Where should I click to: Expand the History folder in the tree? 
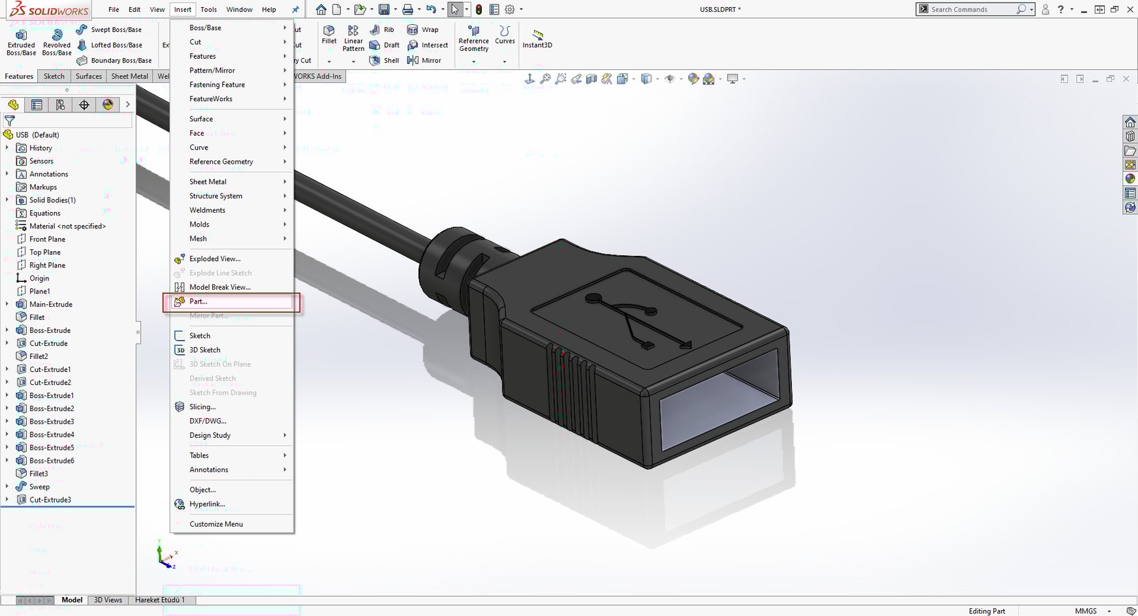point(6,147)
